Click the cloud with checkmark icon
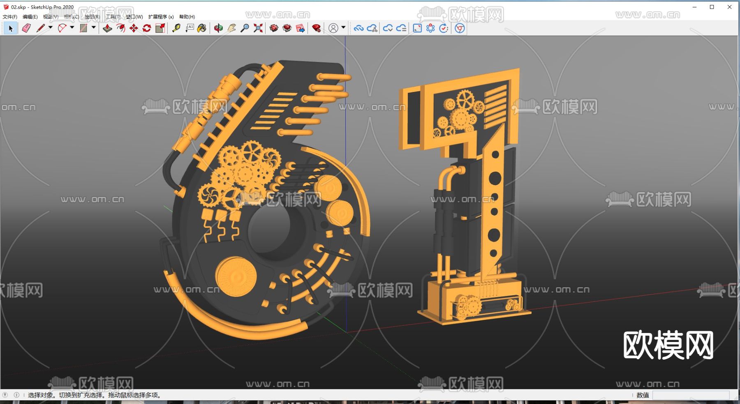Screen dimensions: 740x404 388,28
